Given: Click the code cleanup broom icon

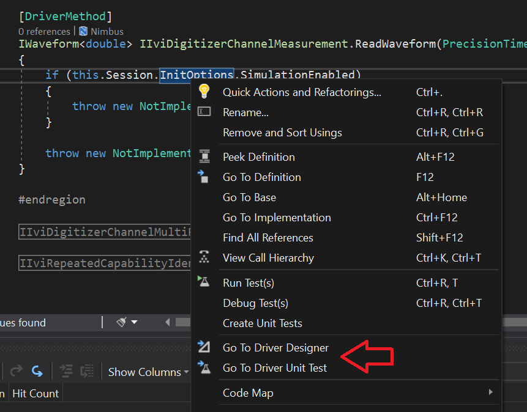Looking at the screenshot, I should point(121,322).
